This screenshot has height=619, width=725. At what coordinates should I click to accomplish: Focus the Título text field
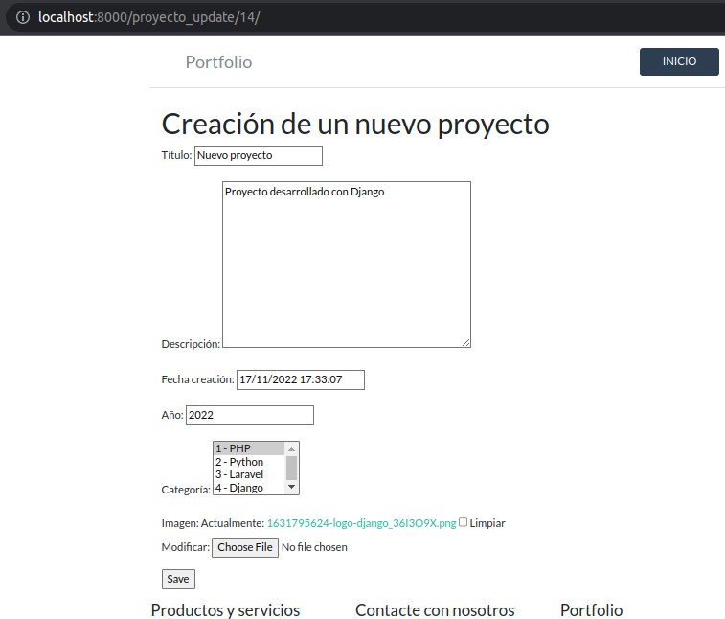tap(258, 155)
